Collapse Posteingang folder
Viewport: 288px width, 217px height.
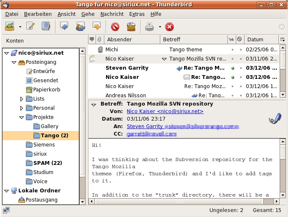pos(14,63)
